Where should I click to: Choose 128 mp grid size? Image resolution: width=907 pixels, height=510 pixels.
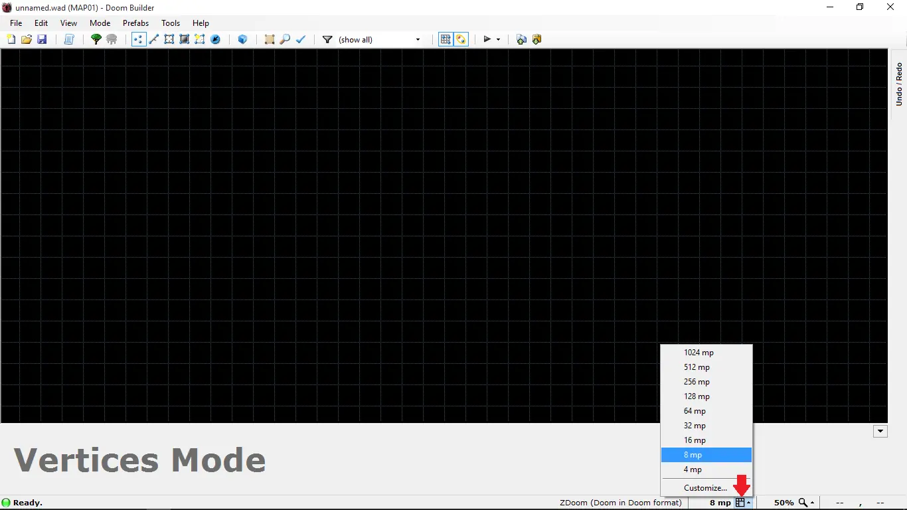click(706, 396)
